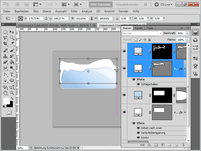The height and width of the screenshot is (151, 201).
Task: Select the Zoom tool
Action: (12, 93)
